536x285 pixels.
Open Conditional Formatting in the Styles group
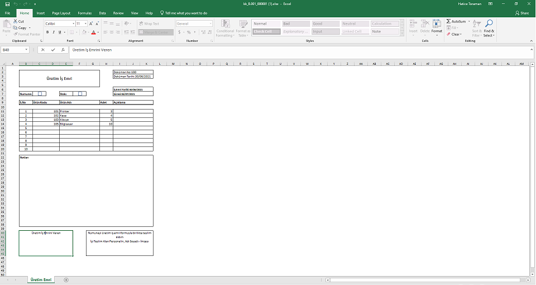tap(225, 28)
